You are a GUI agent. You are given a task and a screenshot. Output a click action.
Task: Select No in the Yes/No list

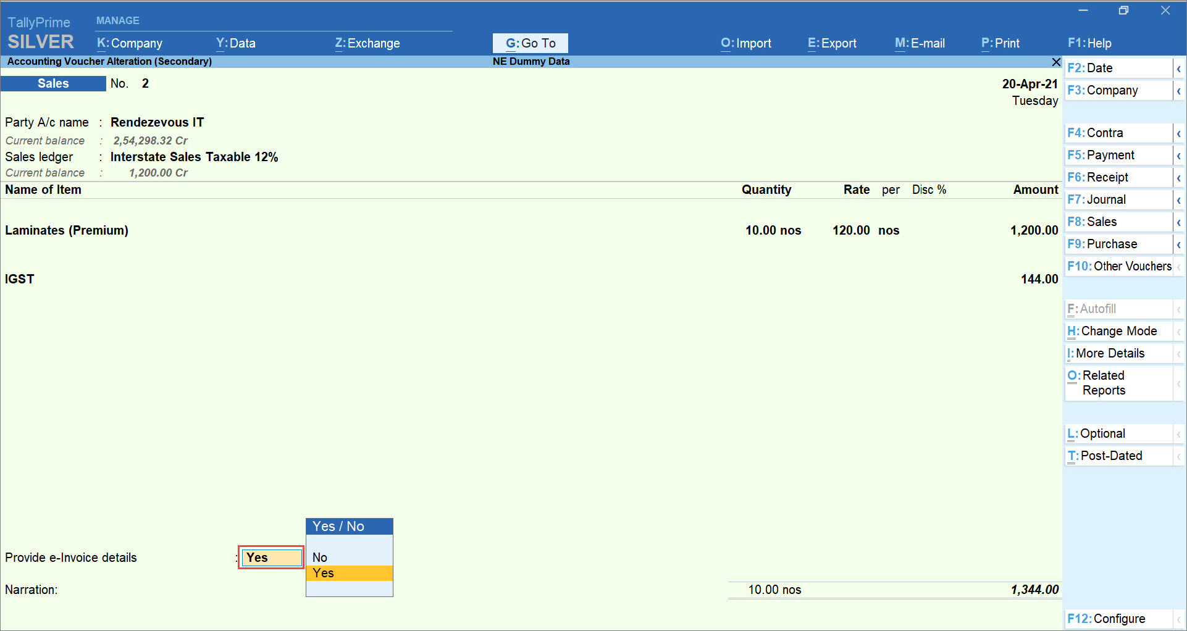[319, 557]
